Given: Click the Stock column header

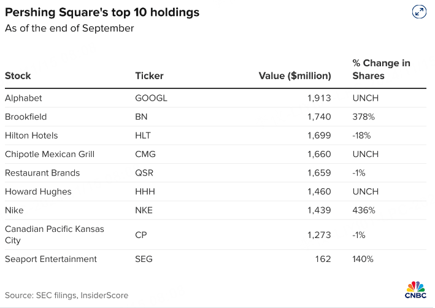Looking at the screenshot, I should (x=18, y=76).
